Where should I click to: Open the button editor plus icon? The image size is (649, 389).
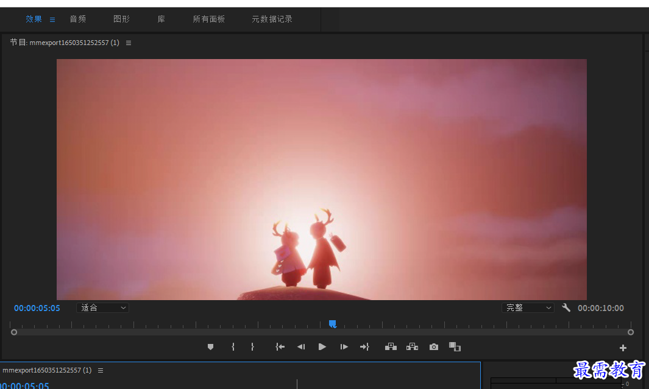pyautogui.click(x=623, y=348)
